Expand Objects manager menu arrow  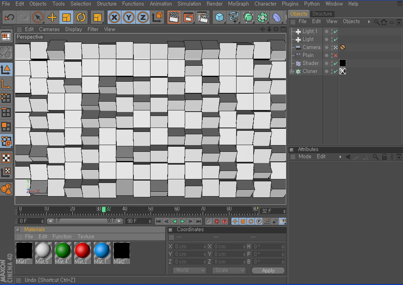369,22
